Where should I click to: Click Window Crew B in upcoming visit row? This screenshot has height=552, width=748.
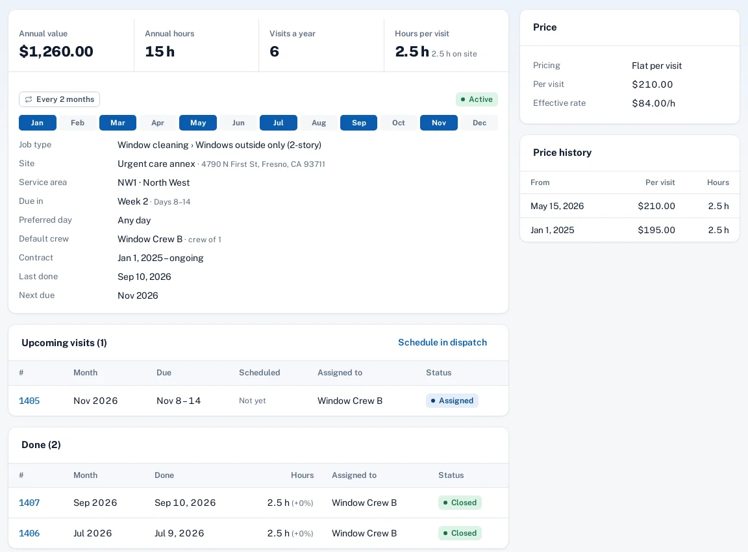[x=350, y=401]
